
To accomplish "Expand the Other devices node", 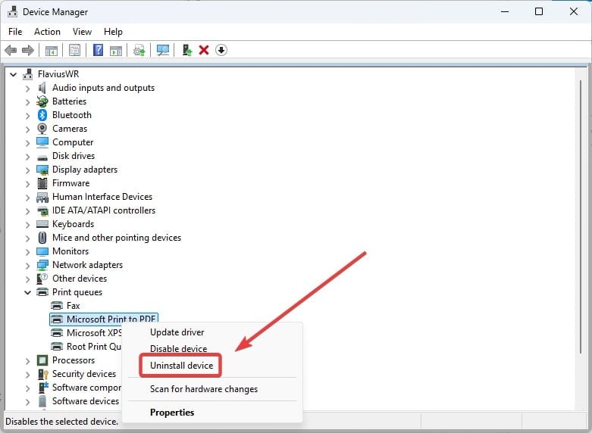I will (x=27, y=279).
